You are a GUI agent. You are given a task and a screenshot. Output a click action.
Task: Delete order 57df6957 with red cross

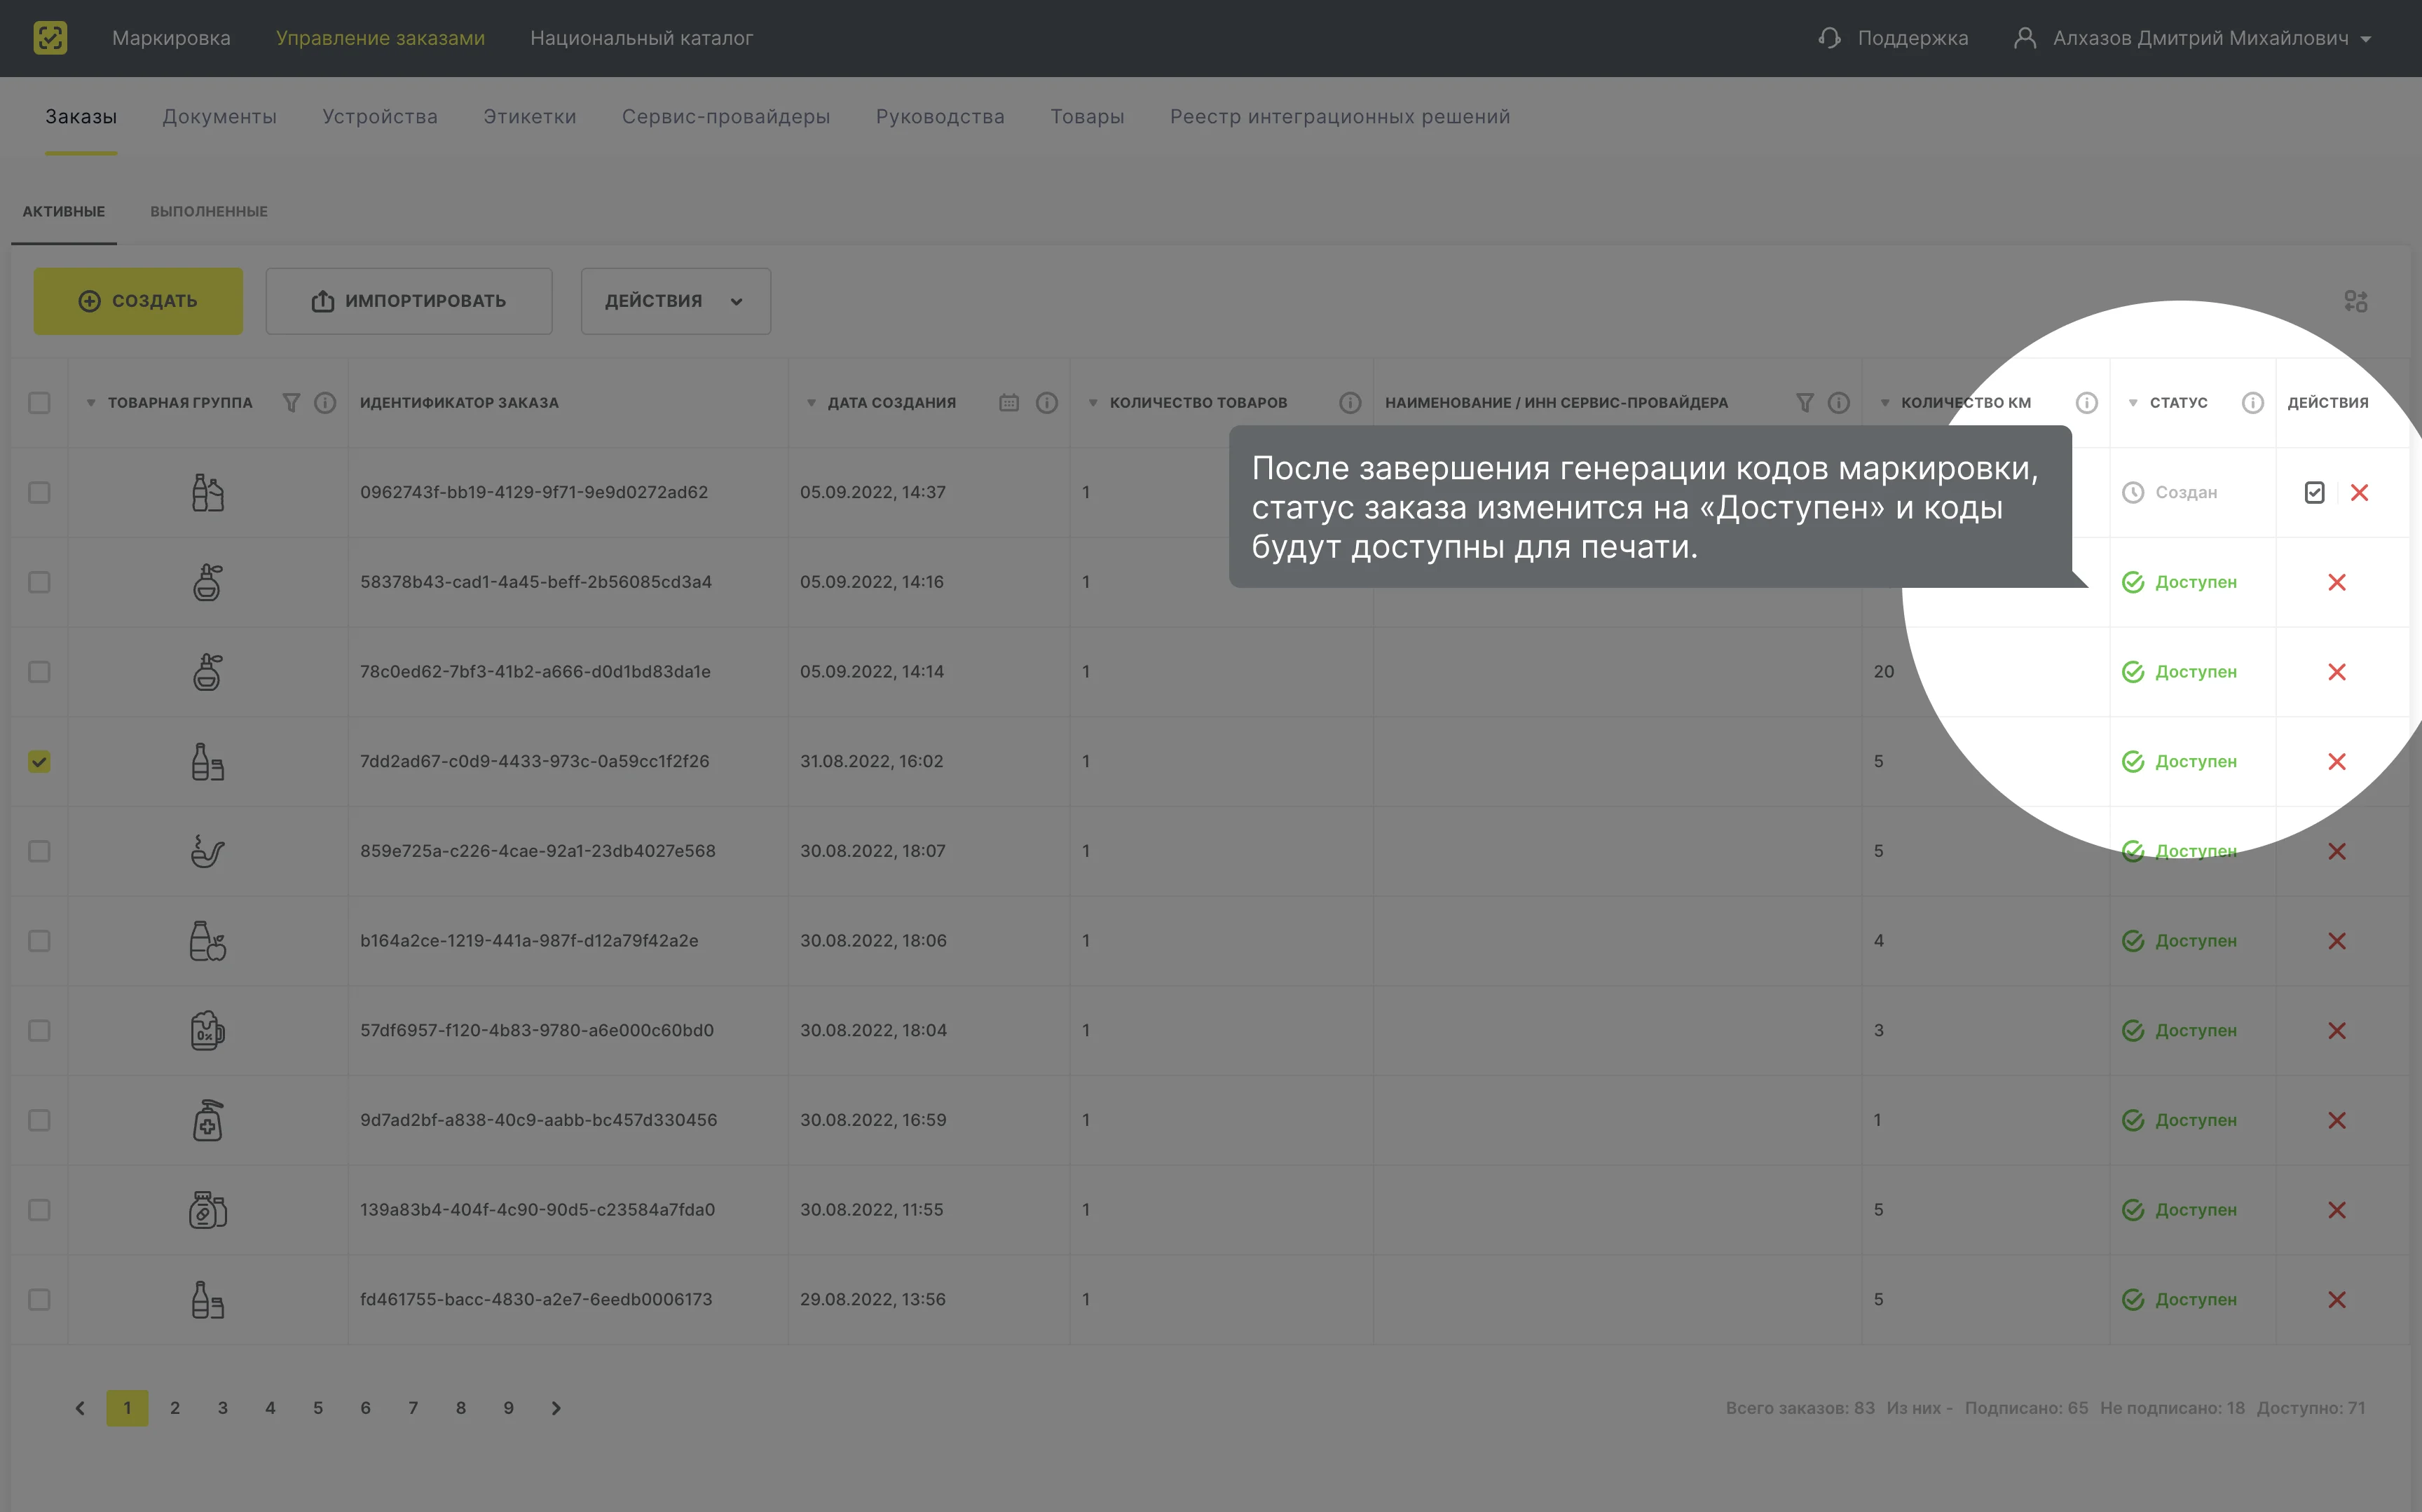tap(2337, 1030)
